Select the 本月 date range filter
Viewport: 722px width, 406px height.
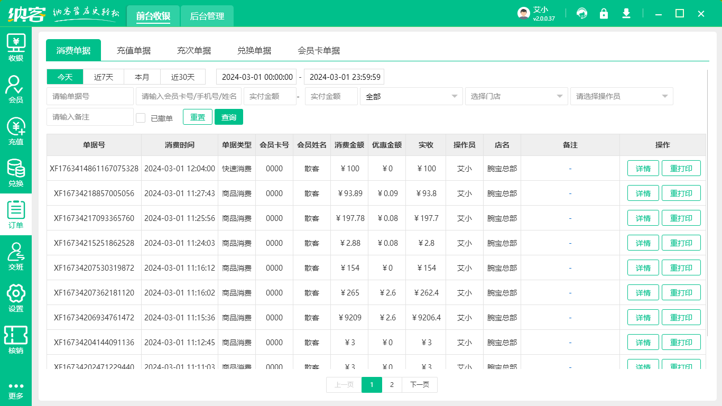(142, 77)
